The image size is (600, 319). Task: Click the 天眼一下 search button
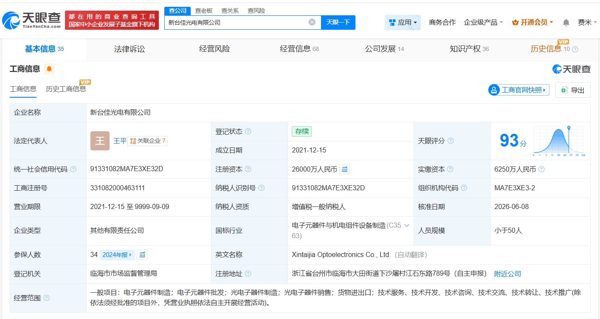point(338,22)
